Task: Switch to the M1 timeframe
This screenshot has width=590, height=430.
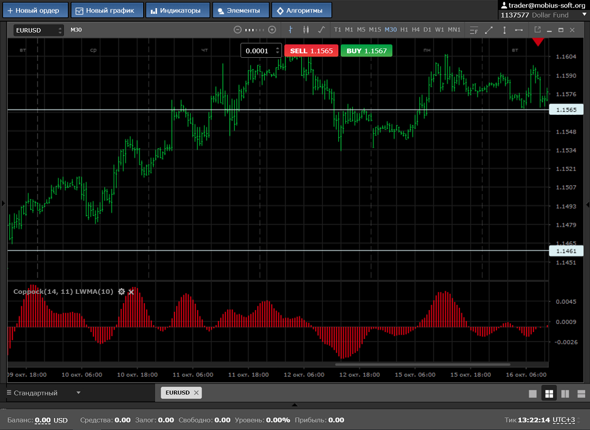Action: 349,30
